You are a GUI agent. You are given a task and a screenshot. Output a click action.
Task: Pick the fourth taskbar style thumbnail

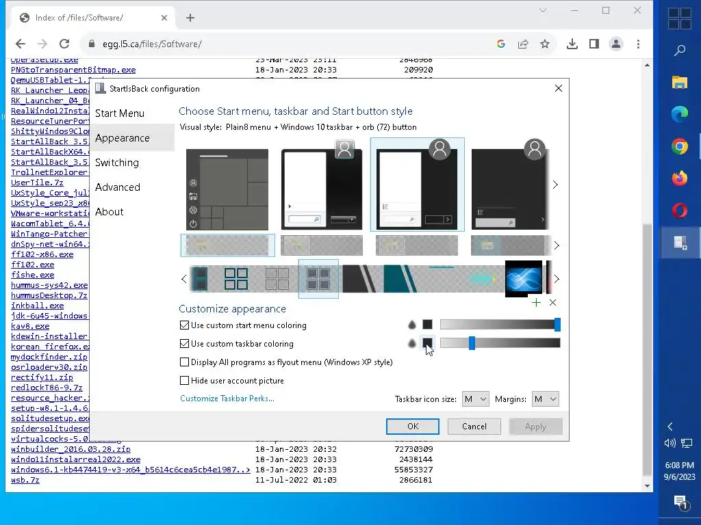pos(509,245)
